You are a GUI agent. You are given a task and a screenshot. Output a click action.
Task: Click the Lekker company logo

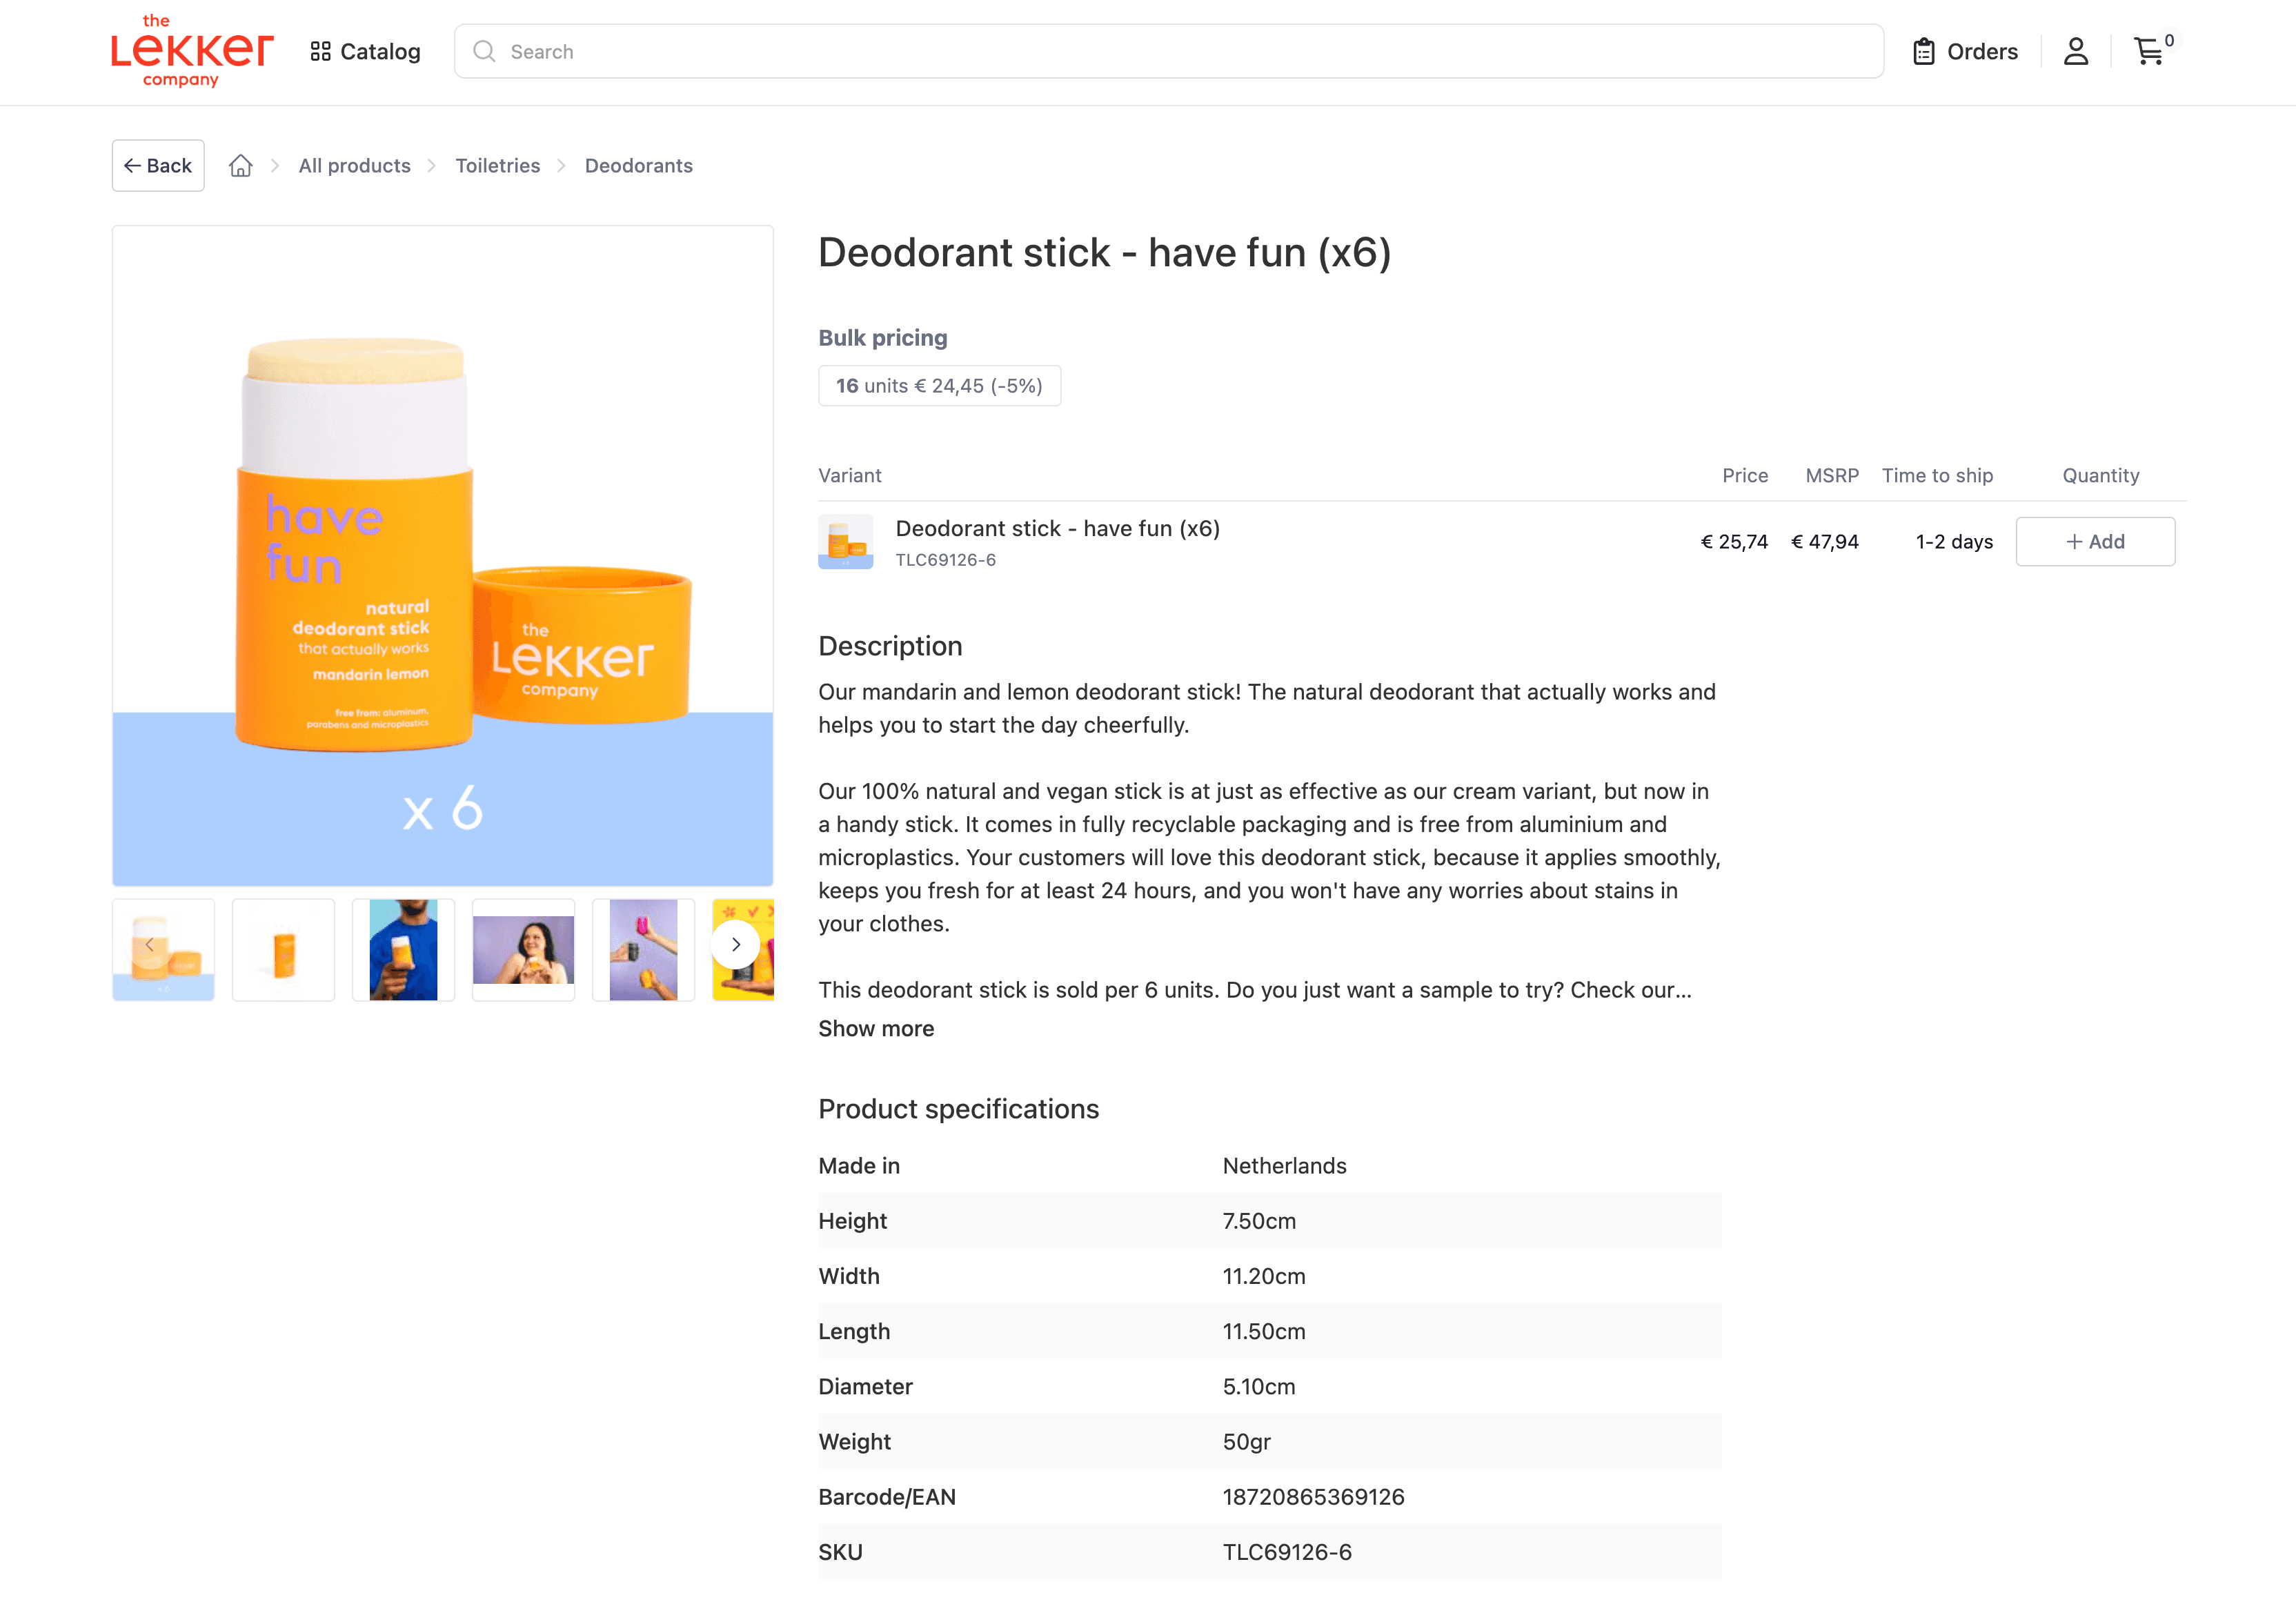point(190,51)
